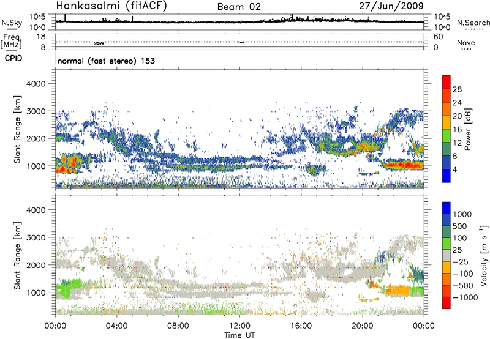Image resolution: width=490 pixels, height=339 pixels.
Task: Click the 12 label on the power colorbar
Action: [457, 143]
